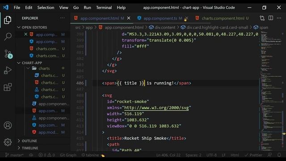The width and height of the screenshot is (286, 161).
Task: Change LF end of line sequence
Action: click(223, 155)
